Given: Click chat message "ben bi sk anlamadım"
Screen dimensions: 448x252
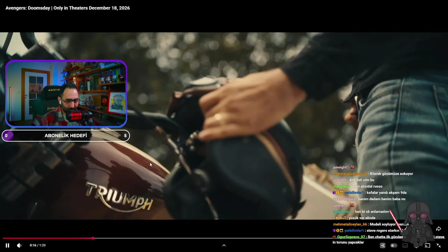Looking at the screenshot, I should pyautogui.click(x=372, y=211).
